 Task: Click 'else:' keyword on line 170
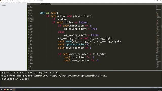pyautogui.click(x=62, y=32)
